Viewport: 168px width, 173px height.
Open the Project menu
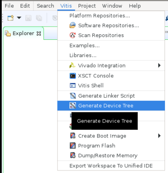tap(87, 6)
